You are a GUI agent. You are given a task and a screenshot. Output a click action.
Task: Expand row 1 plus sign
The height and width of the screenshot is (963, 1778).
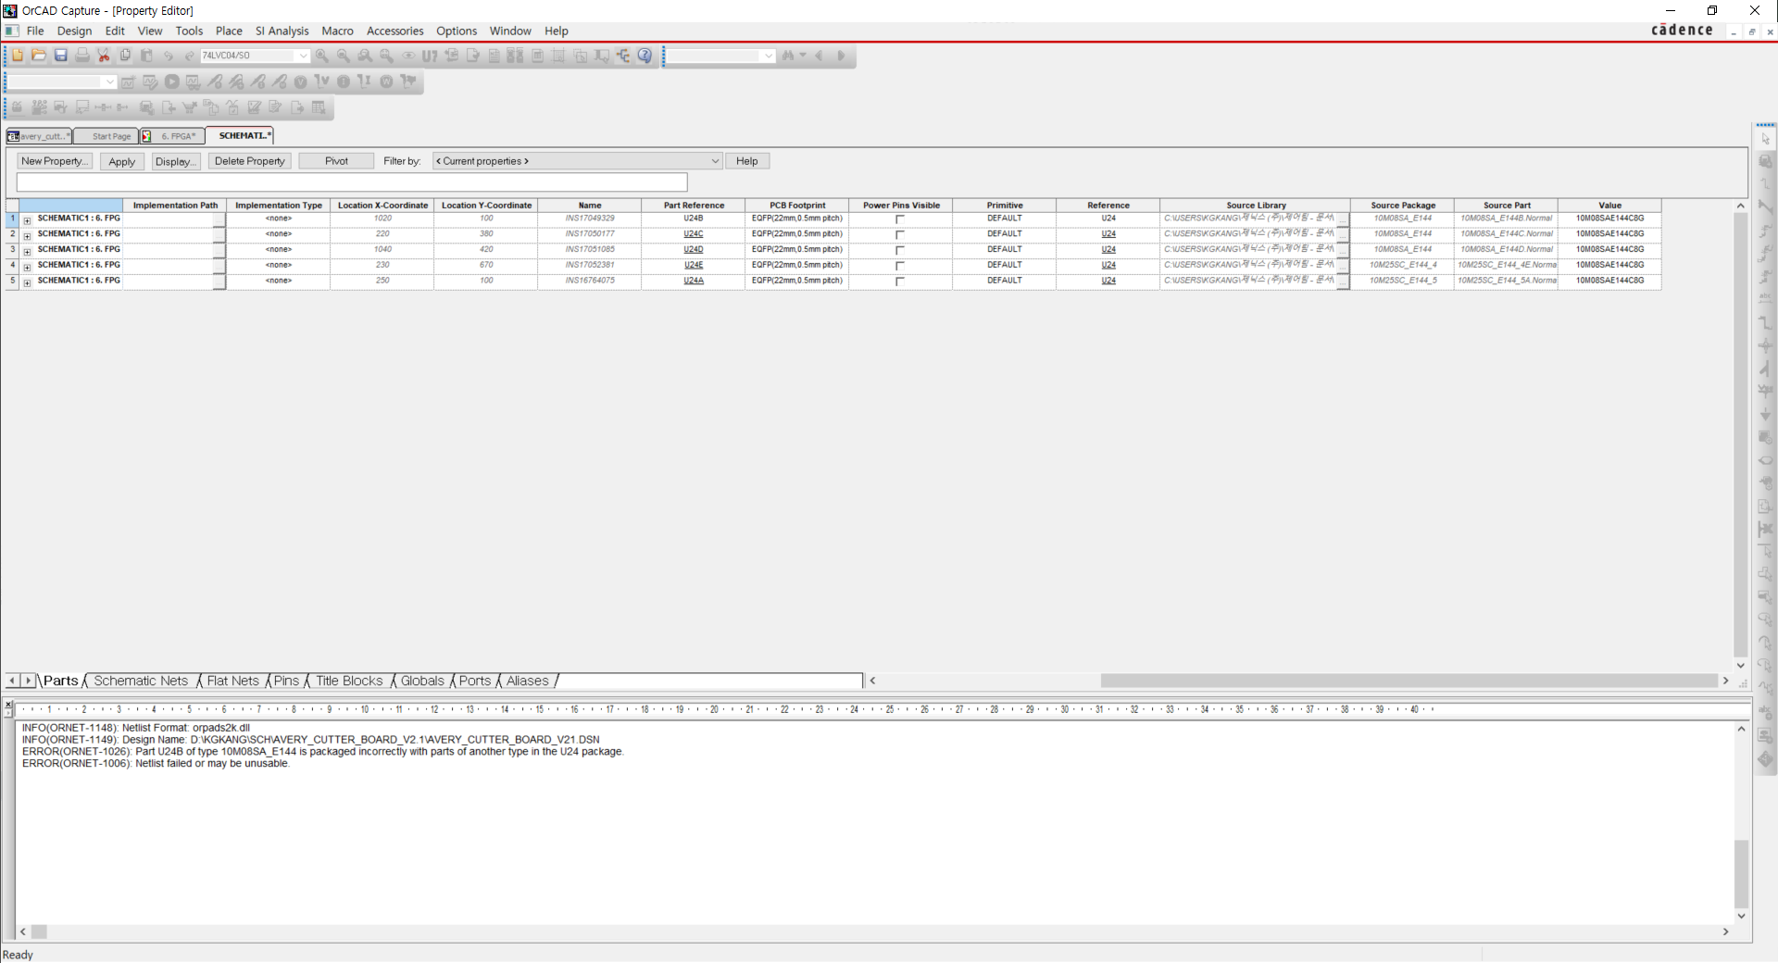coord(27,220)
